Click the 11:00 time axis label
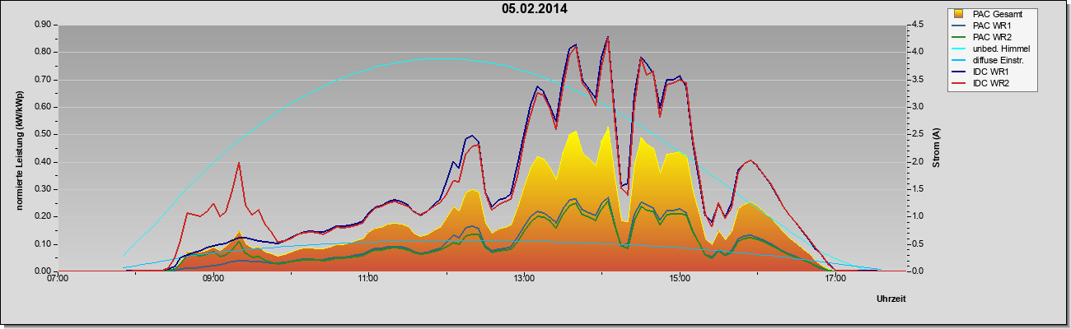This screenshot has width=1071, height=329. (x=368, y=280)
